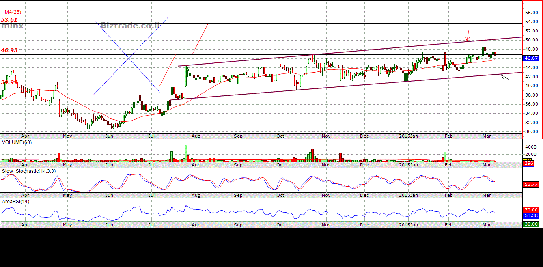Click the black arrow near lower channel line

click(x=505, y=76)
